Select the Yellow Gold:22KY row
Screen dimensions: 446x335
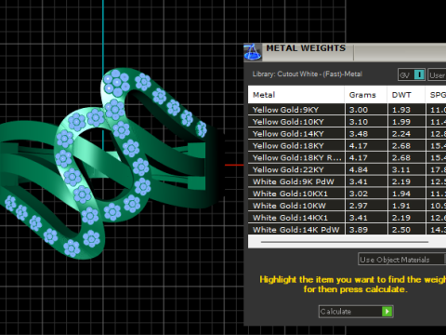[x=347, y=169]
